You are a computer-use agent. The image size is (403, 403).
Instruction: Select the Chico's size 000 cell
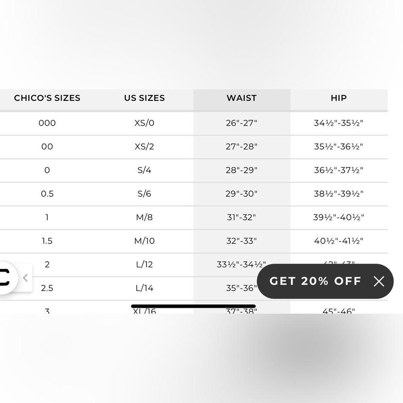point(47,123)
